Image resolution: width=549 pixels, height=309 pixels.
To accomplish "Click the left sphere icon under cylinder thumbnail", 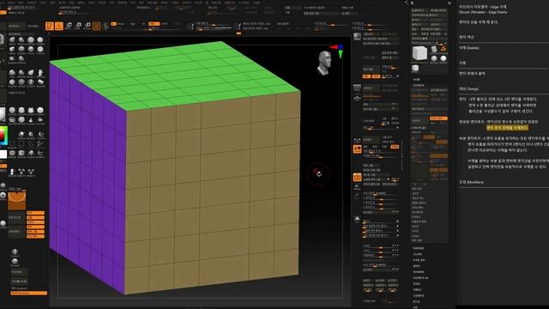I will pos(434,58).
